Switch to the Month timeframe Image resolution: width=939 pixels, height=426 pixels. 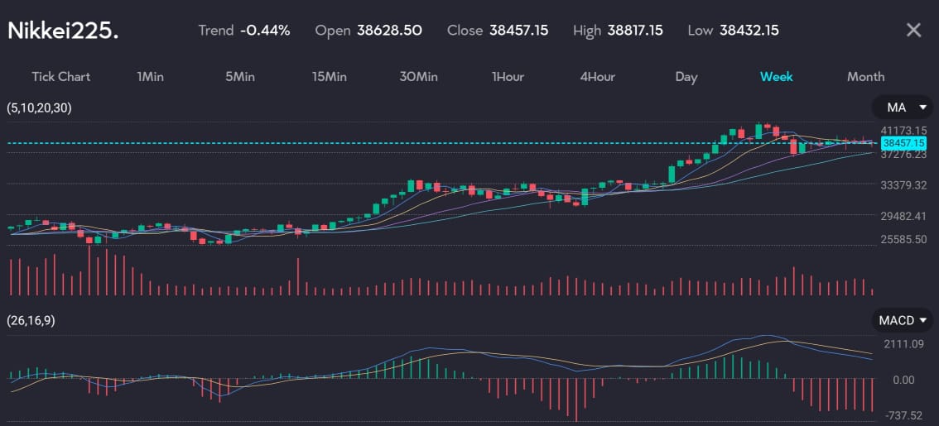point(865,77)
